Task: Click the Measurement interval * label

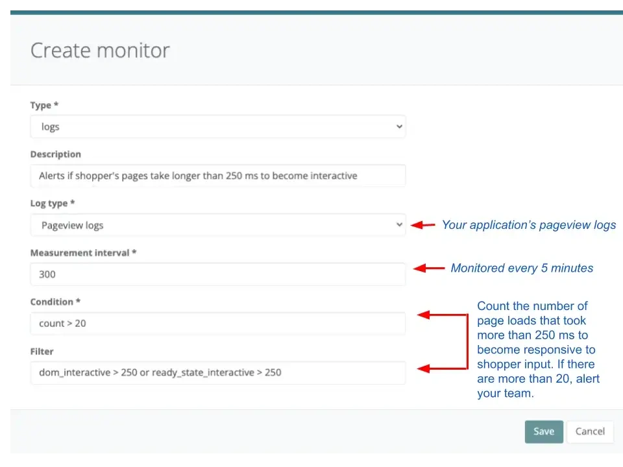Action: point(84,253)
